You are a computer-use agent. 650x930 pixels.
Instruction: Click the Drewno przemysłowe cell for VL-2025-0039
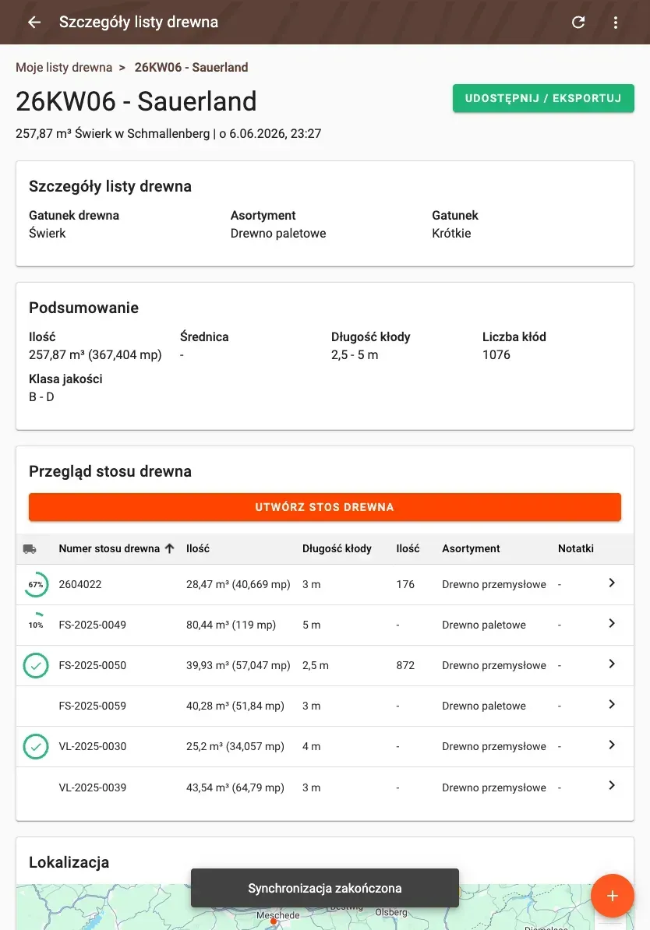coord(494,787)
